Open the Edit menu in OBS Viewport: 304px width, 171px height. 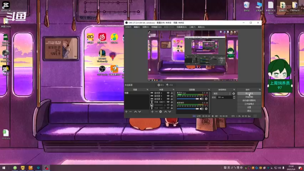pos(137,27)
